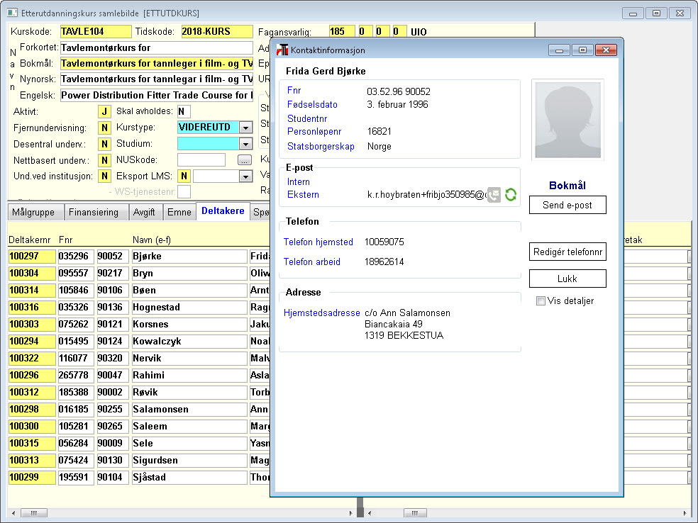Click the Tidskode field 2018-KURS
698x523 pixels.
coord(217,32)
